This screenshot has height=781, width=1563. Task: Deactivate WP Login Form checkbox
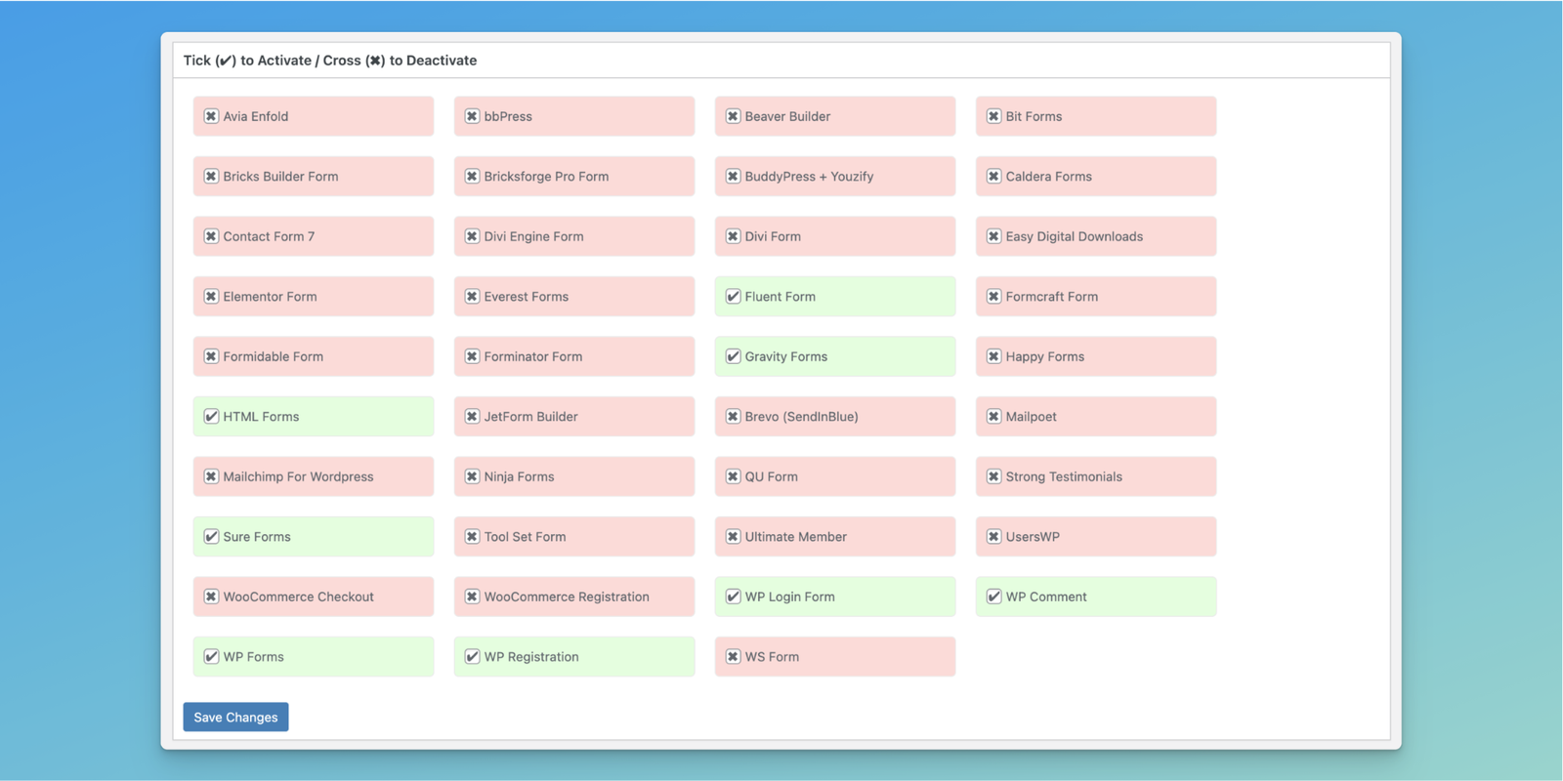733,596
